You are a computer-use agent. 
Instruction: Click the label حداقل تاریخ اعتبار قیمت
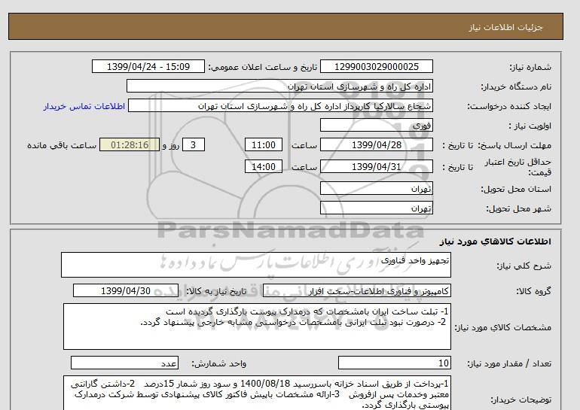[517, 167]
